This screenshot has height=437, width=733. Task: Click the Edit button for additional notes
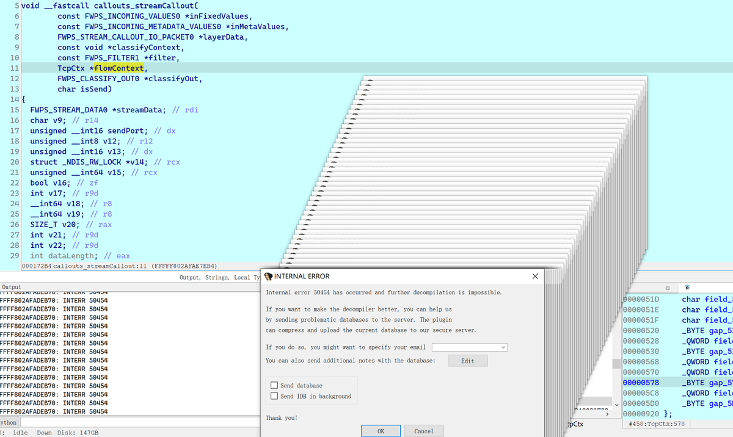pyautogui.click(x=467, y=361)
